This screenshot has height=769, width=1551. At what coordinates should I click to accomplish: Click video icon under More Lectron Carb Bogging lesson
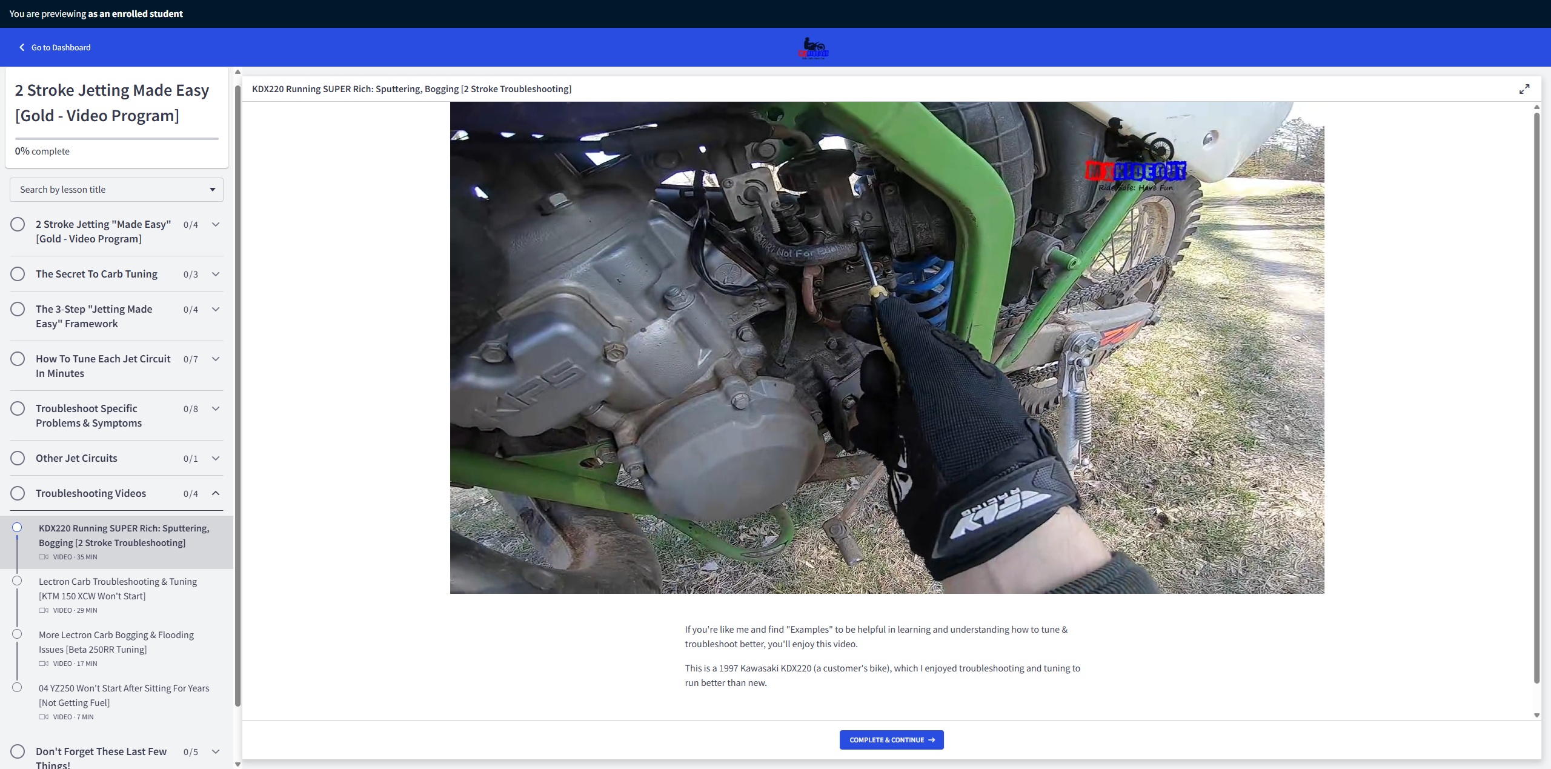coord(44,664)
